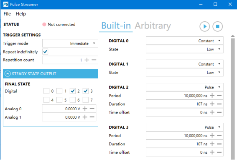Increase Digital 2 Duration with plus

pos(212,104)
